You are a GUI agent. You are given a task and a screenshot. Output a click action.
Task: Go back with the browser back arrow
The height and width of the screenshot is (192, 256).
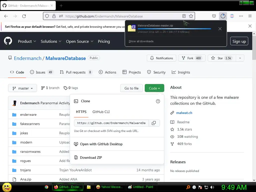pyautogui.click(x=6, y=16)
